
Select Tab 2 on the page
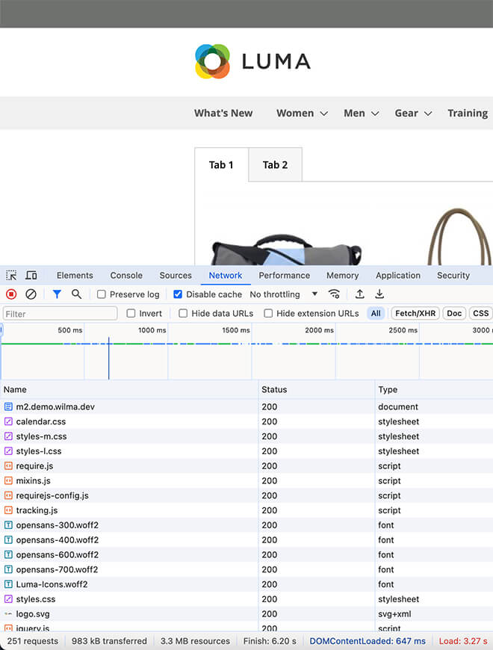pyautogui.click(x=275, y=165)
